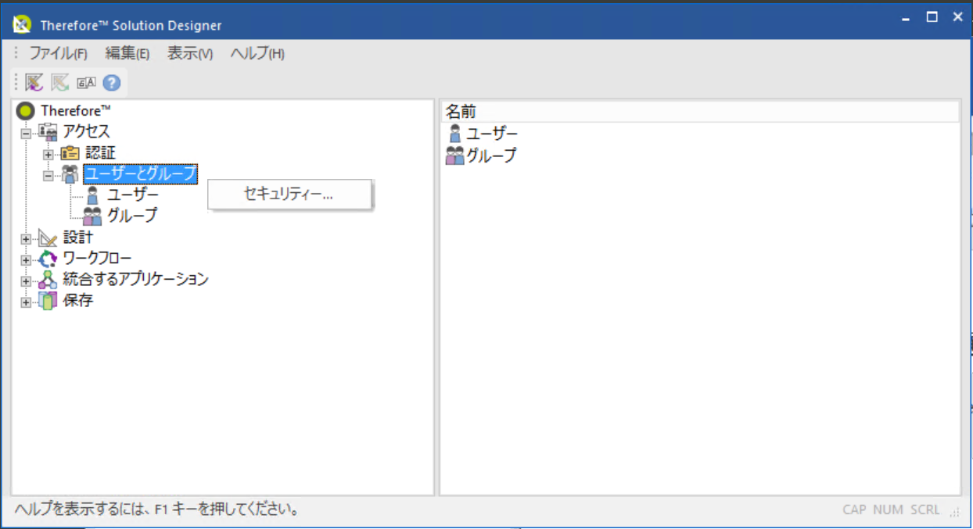The image size is (973, 529).
Task: Open the 表示(V) menu
Action: [x=190, y=53]
